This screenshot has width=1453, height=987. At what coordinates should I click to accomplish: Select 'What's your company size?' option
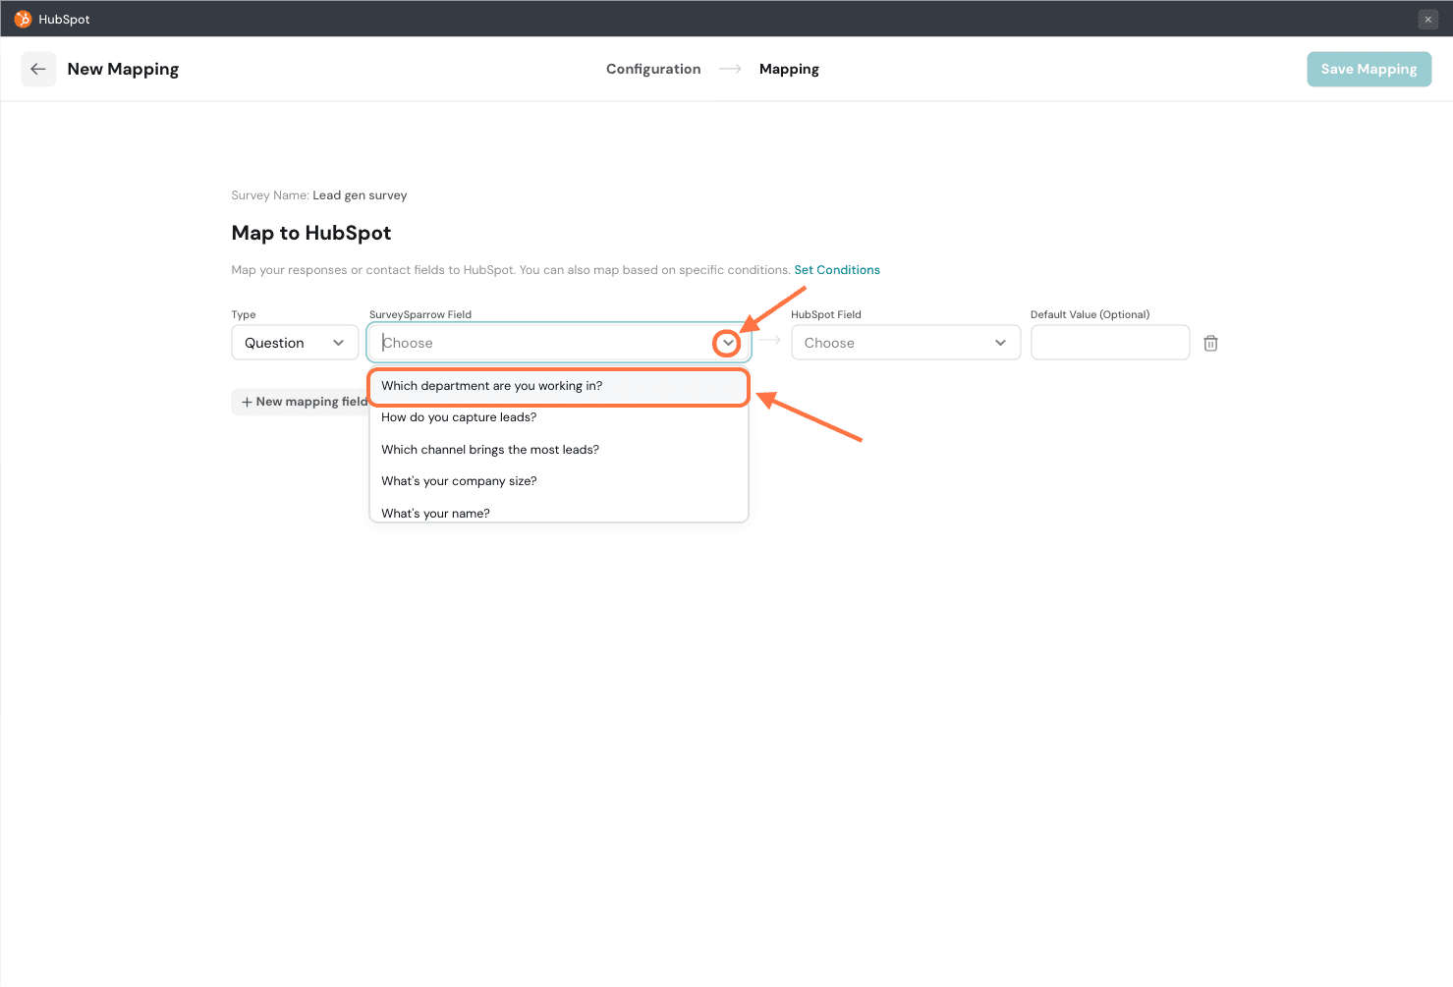[x=459, y=481]
